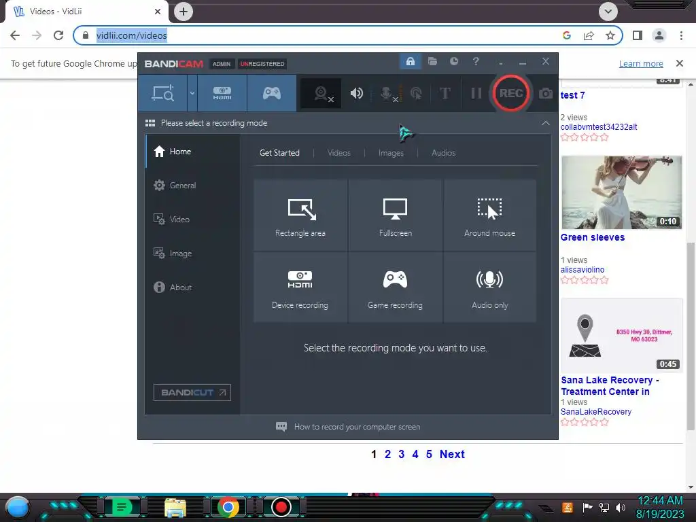The image size is (696, 522).
Task: Toggle the webcam overlay icon
Action: coord(321,94)
